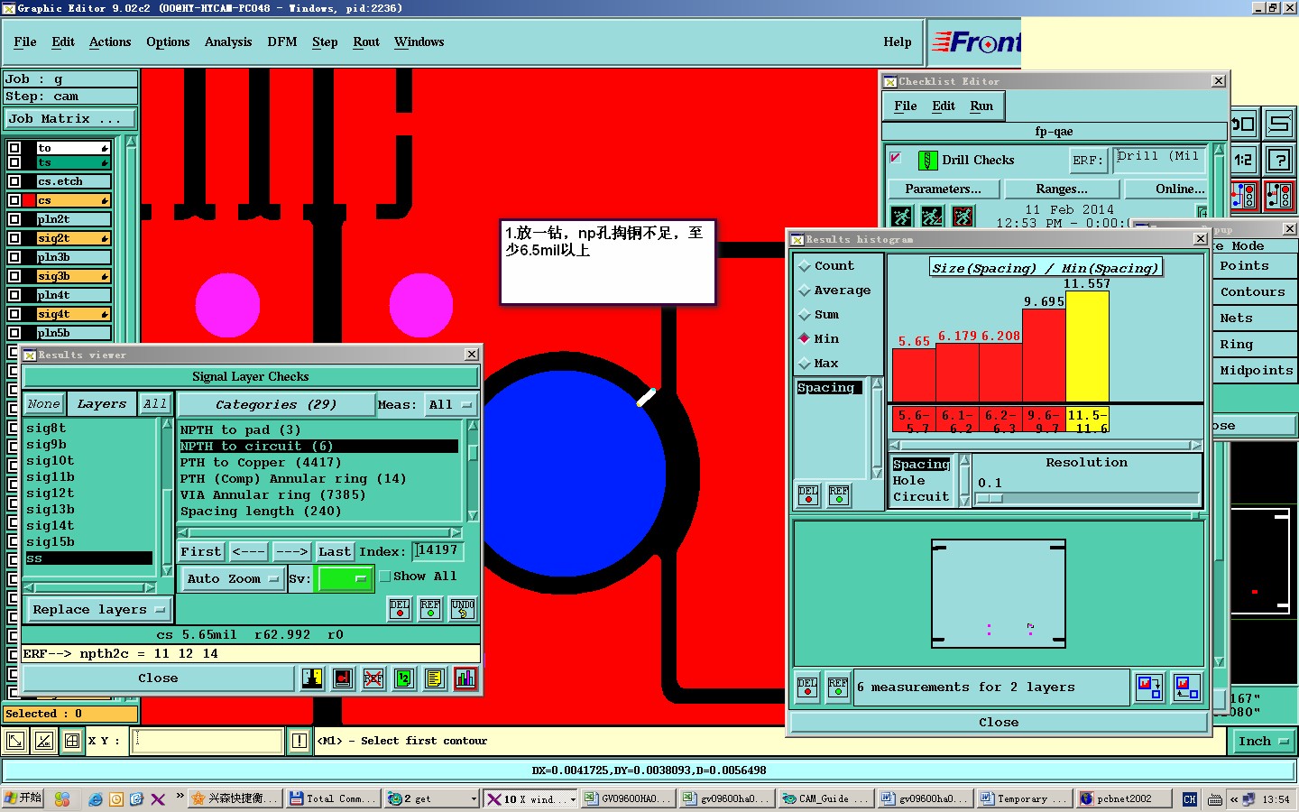Click histogram import icon with left arrow
Image resolution: width=1299 pixels, height=812 pixels.
click(x=1187, y=687)
